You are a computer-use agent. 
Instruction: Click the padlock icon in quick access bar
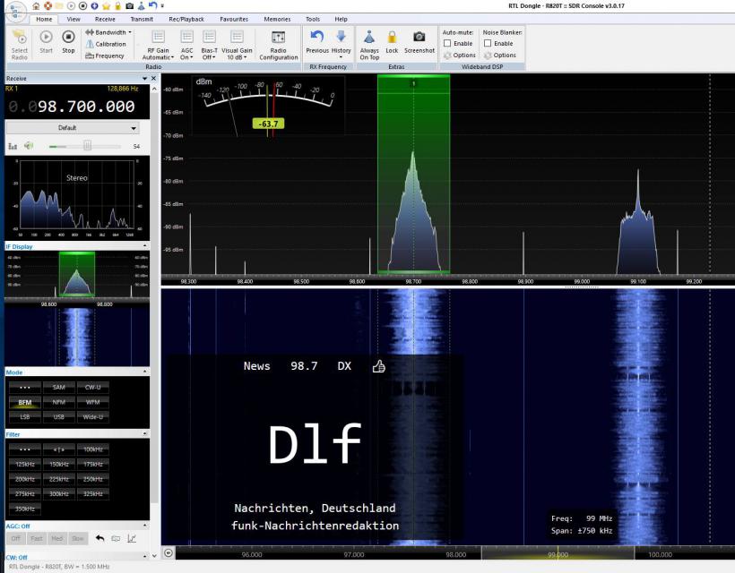pyautogui.click(x=117, y=5)
